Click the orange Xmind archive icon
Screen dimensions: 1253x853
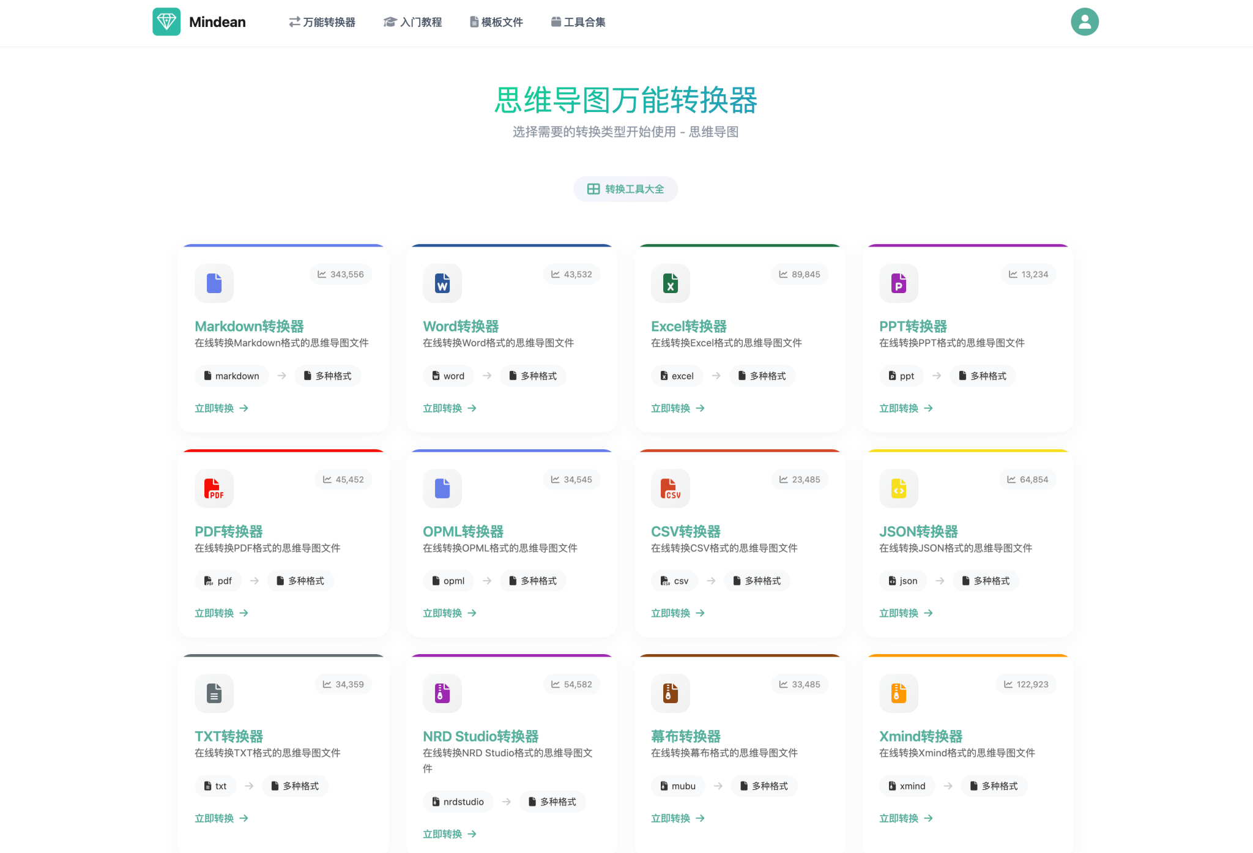coord(898,693)
